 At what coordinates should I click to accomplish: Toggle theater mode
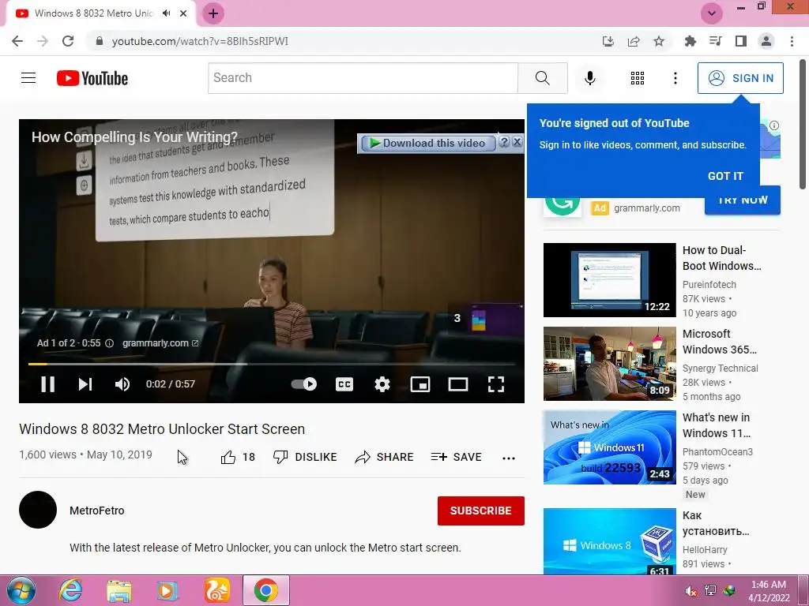(x=457, y=384)
